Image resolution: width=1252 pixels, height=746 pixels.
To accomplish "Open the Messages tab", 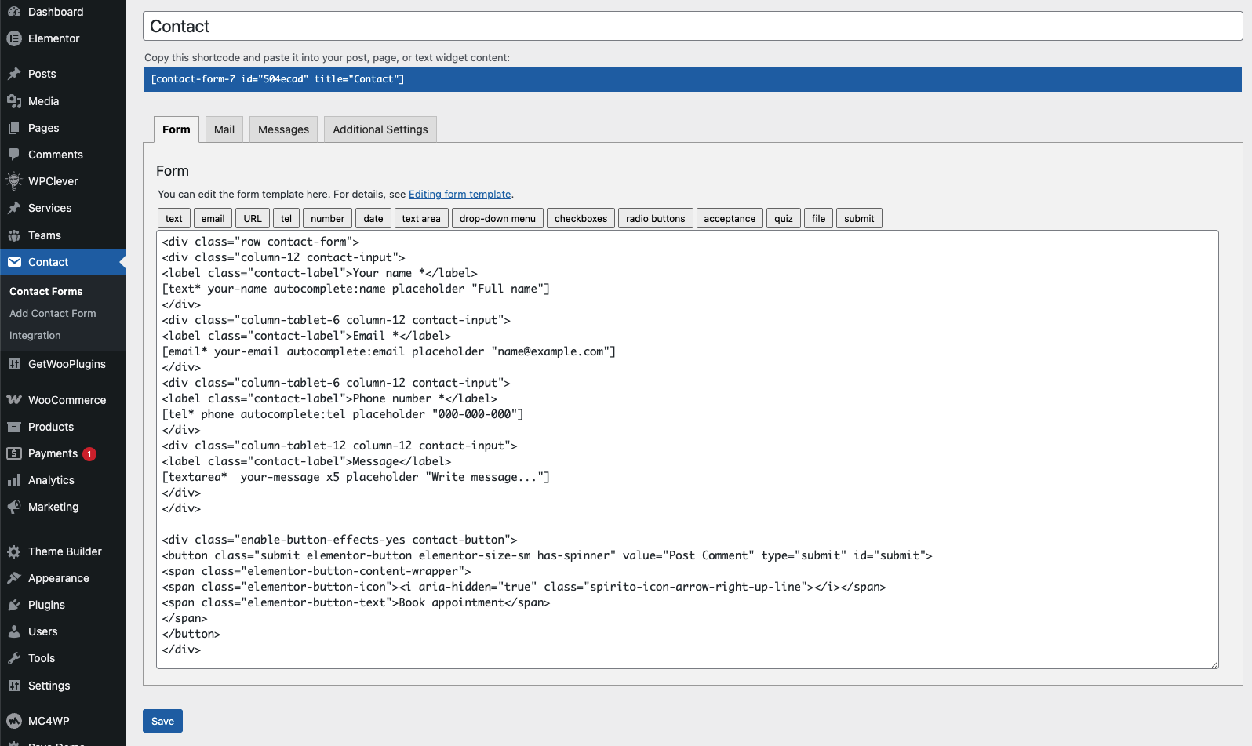I will coord(283,129).
